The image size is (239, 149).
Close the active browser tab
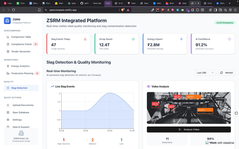point(198,3)
